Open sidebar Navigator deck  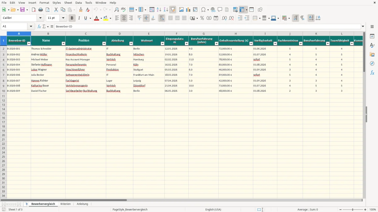click(372, 63)
